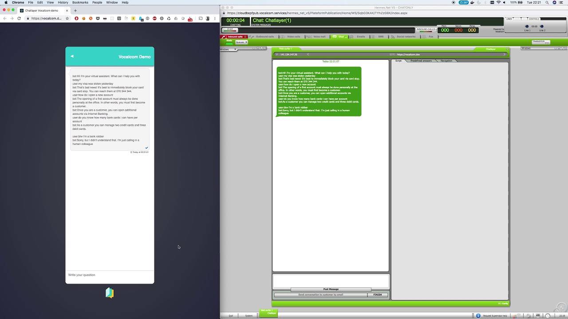Image resolution: width=568 pixels, height=319 pixels.
Task: Click the cast icon in Chrome toolbar
Action: tap(201, 19)
